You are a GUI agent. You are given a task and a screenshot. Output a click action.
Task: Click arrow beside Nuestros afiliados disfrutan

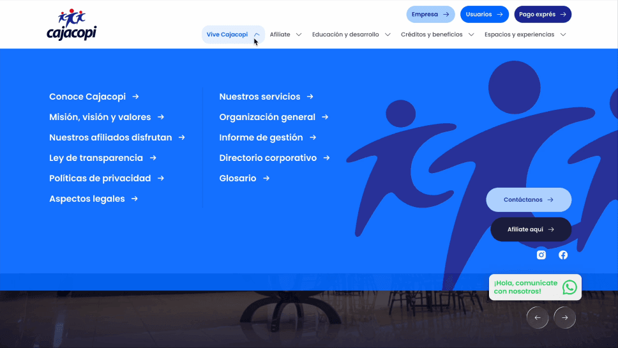point(182,137)
